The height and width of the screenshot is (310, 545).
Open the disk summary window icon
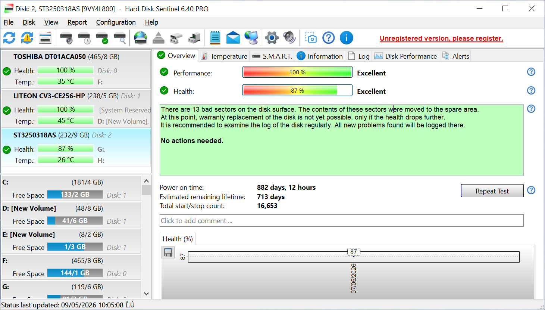45,38
